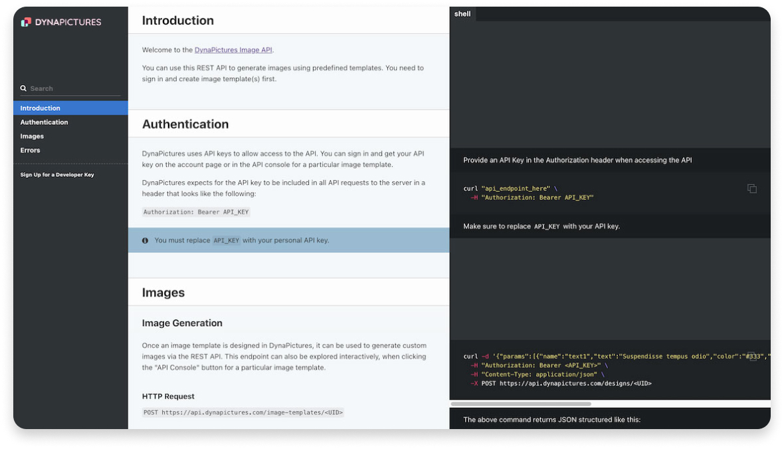Jump to Errors in the sidebar
The height and width of the screenshot is (449, 784).
tap(70, 150)
